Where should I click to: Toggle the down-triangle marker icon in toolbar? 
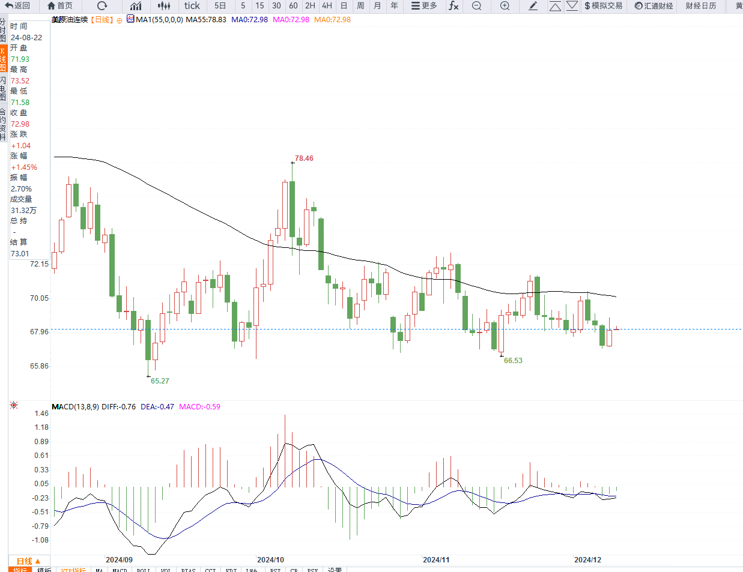(572, 6)
